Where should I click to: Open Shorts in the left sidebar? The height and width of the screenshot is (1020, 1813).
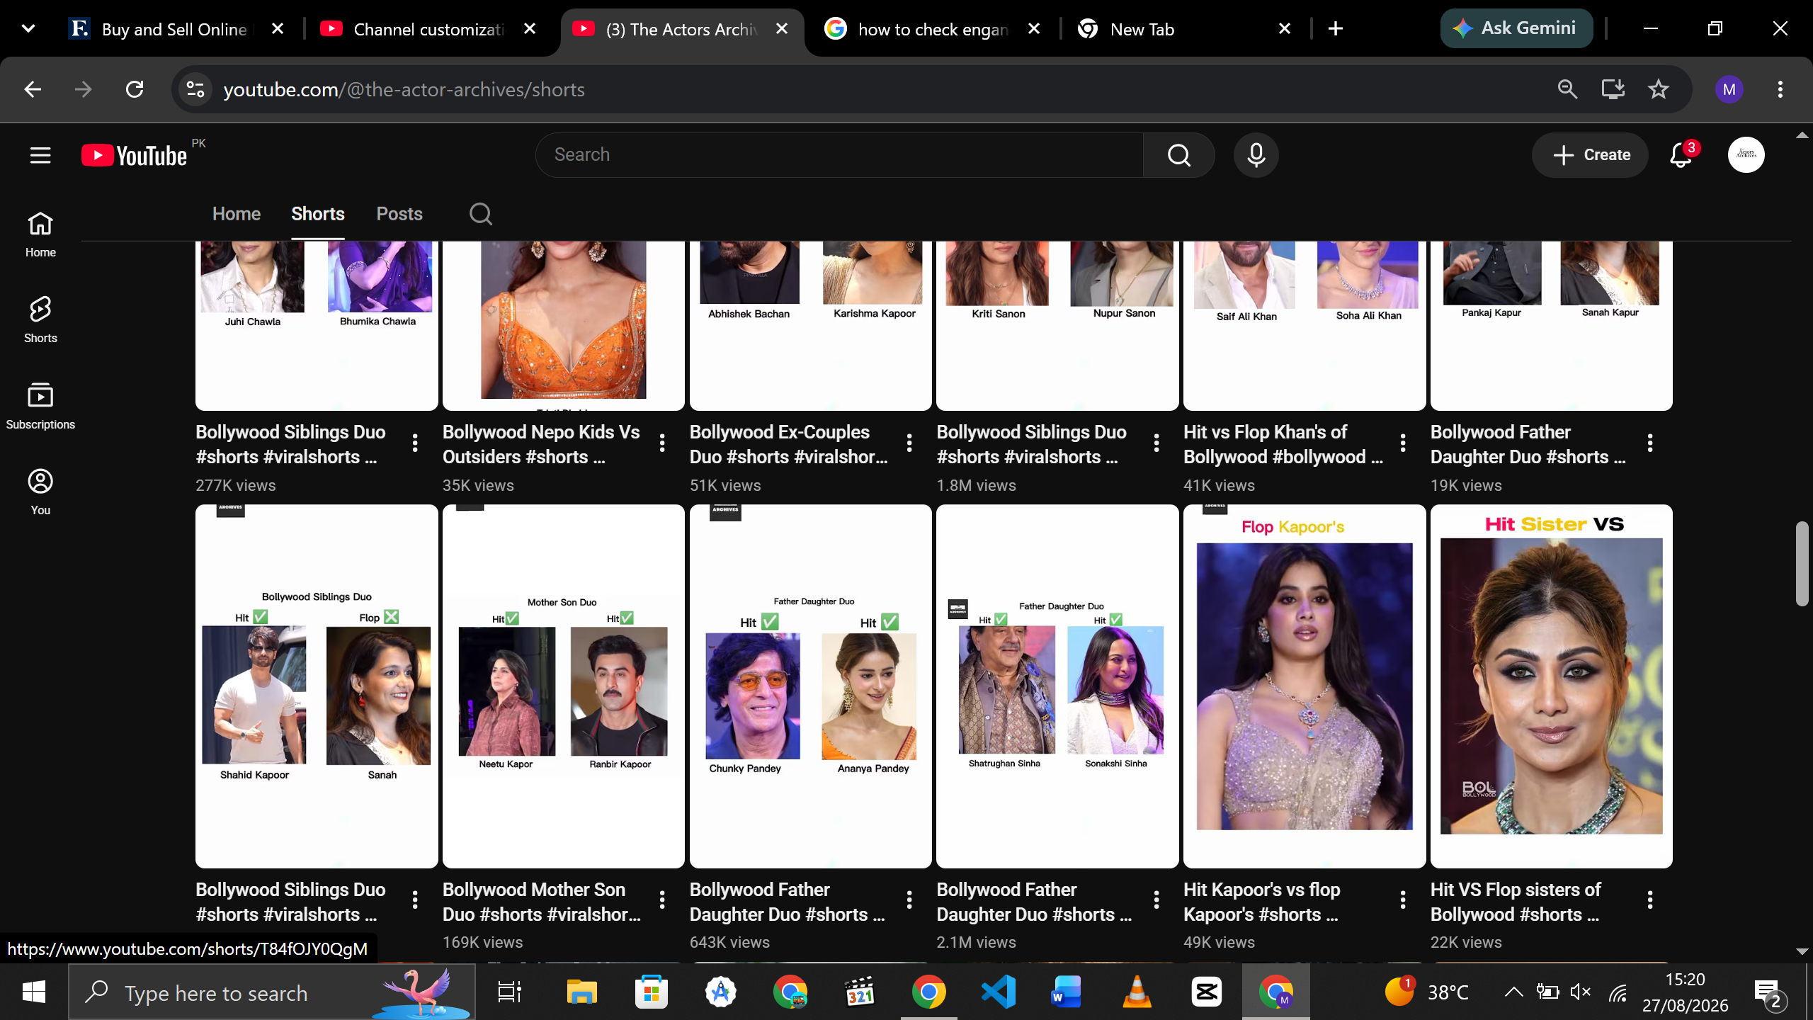pyautogui.click(x=40, y=320)
